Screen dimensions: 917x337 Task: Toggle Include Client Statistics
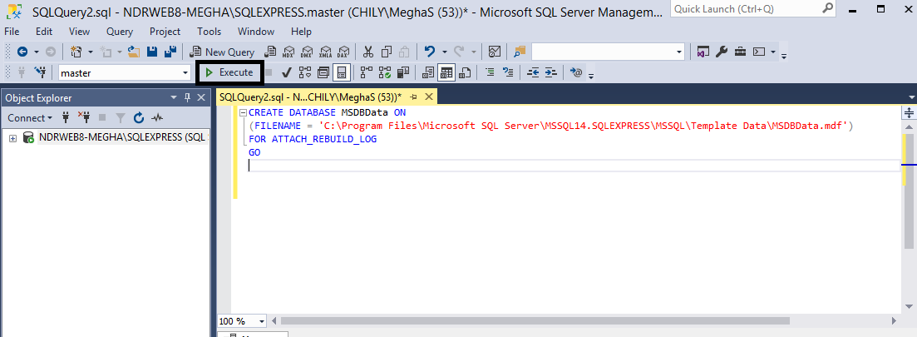pos(402,72)
